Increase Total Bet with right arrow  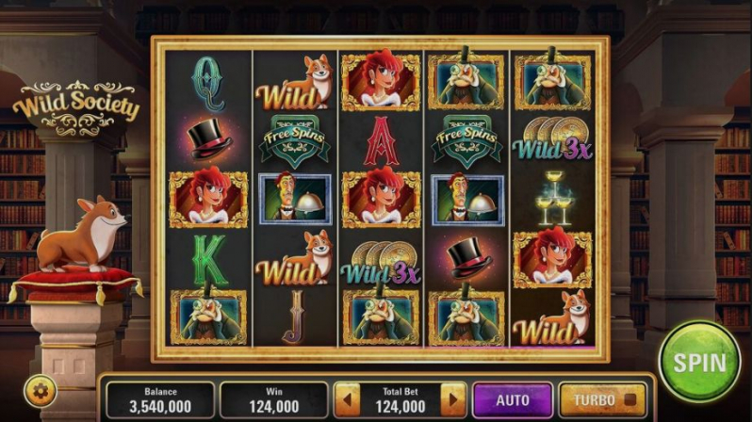[x=452, y=399]
